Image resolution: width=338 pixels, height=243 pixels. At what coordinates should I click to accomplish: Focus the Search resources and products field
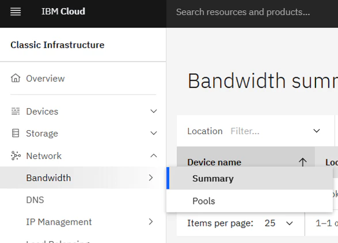pos(252,12)
